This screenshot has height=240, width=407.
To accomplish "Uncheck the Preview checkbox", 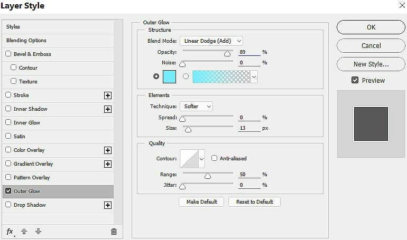I will click(x=355, y=80).
